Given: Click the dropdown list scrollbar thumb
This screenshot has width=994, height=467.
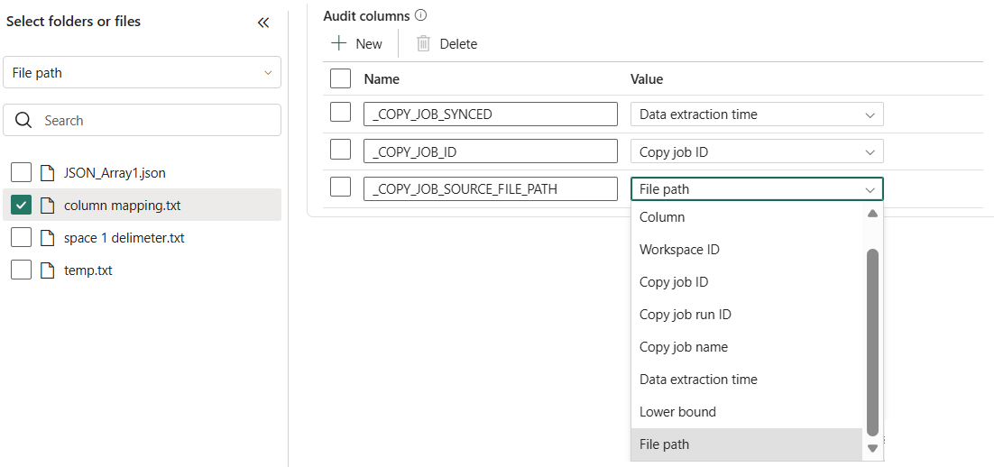Looking at the screenshot, I should tap(872, 343).
